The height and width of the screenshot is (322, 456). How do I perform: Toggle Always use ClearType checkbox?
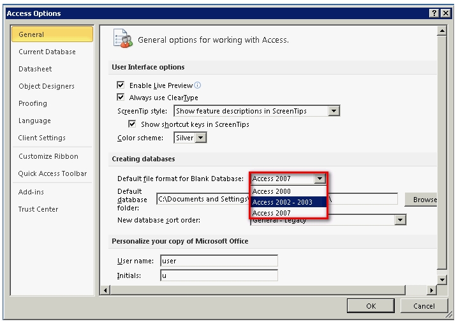click(121, 97)
